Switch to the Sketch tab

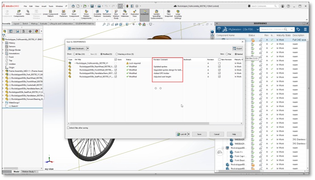pos(25,24)
